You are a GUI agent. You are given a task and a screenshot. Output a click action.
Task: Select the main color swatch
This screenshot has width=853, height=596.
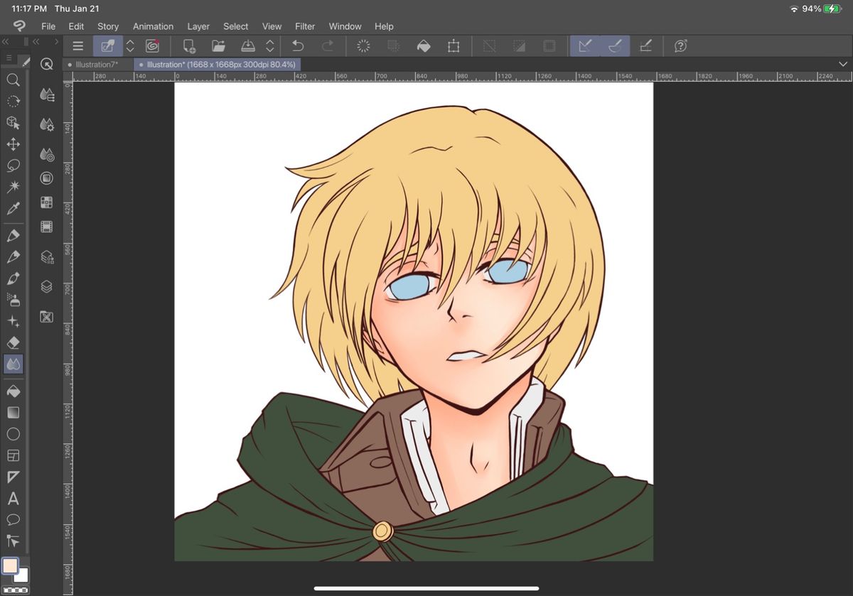pyautogui.click(x=10, y=566)
